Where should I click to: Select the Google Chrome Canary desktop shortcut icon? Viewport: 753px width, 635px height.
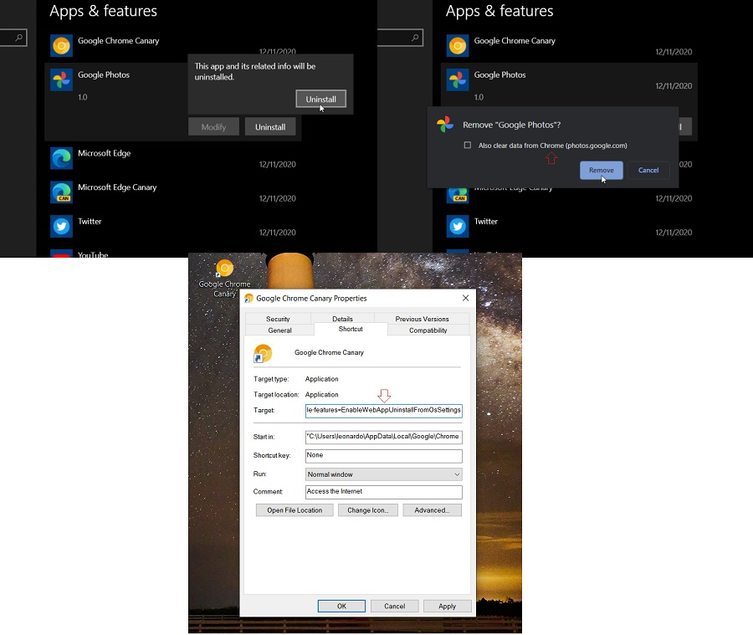(224, 268)
